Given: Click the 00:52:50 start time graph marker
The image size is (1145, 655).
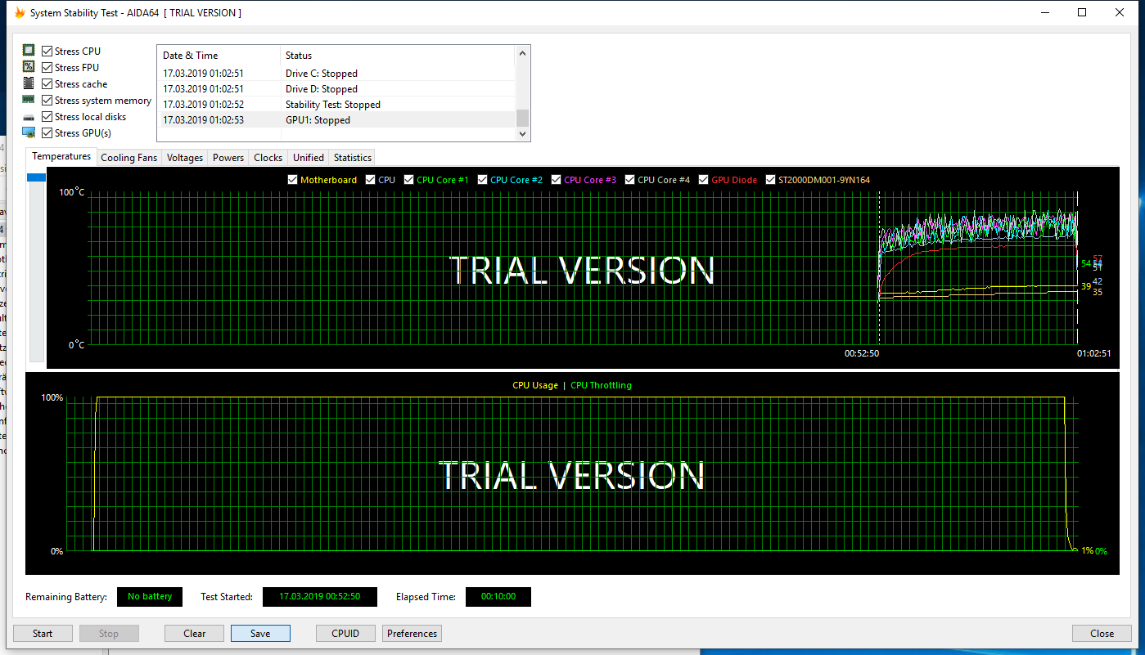Looking at the screenshot, I should [x=862, y=354].
